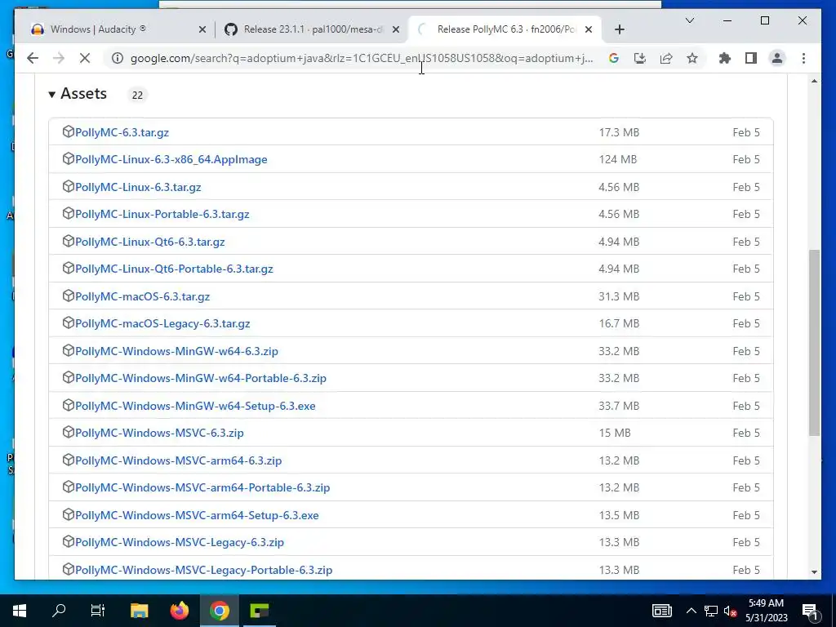Download PollyMC-macOS-6.3.tar.gz
Image resolution: width=836 pixels, height=627 pixels.
click(x=142, y=296)
